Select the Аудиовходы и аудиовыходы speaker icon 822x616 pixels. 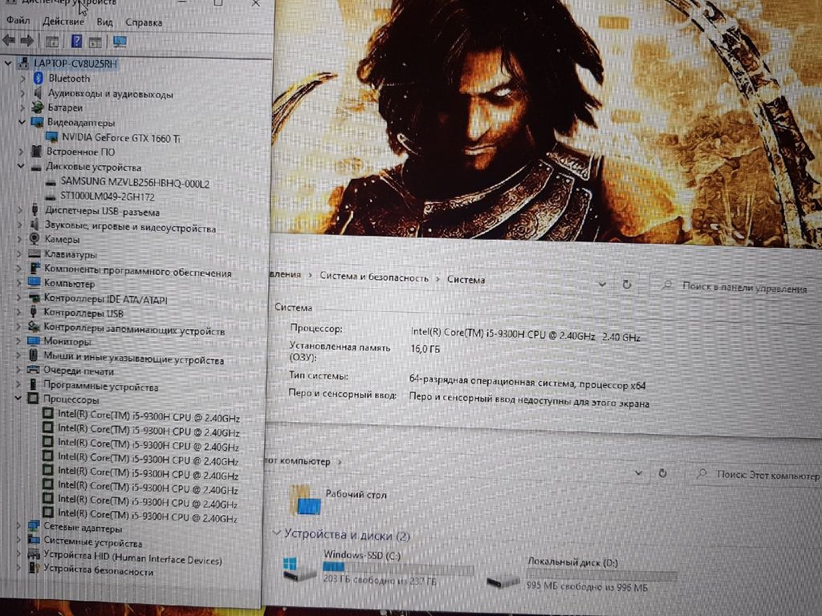click(38, 93)
